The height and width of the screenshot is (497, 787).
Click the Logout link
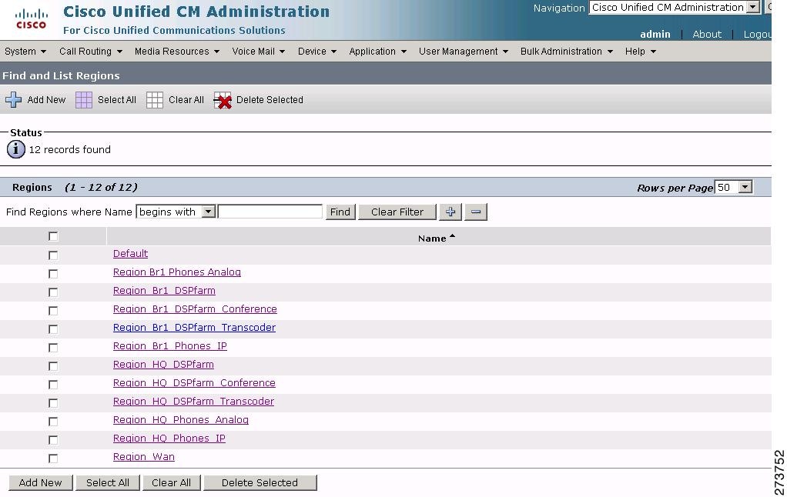pos(758,34)
